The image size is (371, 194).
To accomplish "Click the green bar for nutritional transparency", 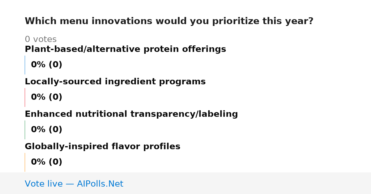I will tap(25, 130).
